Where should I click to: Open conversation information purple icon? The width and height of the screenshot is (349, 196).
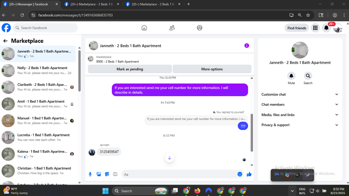247,46
